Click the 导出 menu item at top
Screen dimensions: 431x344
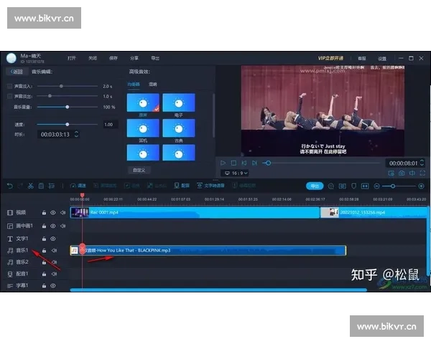(x=155, y=58)
